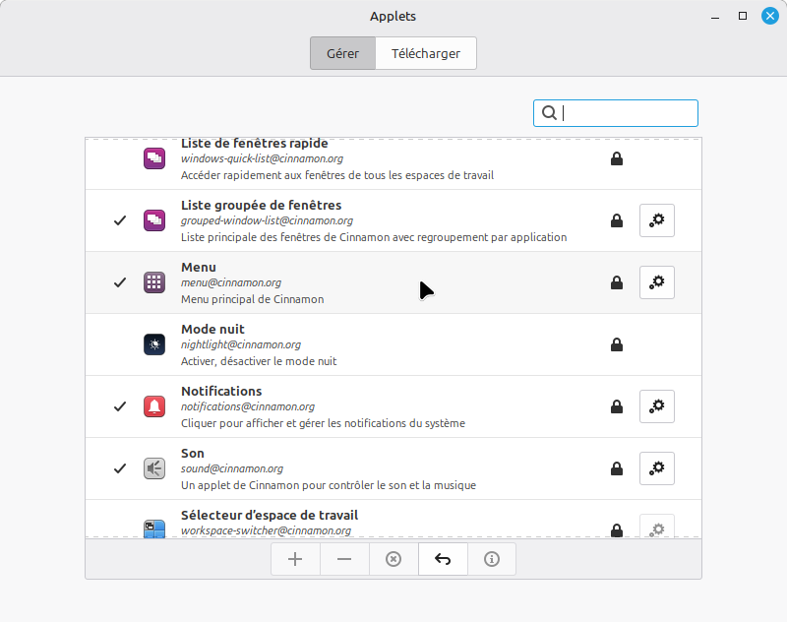Click the Mode nuit applet icon
The height and width of the screenshot is (622, 787).
(x=153, y=344)
